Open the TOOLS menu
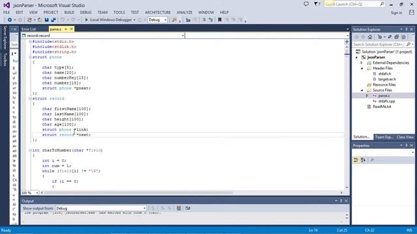417x234 pixels. tap(119, 12)
